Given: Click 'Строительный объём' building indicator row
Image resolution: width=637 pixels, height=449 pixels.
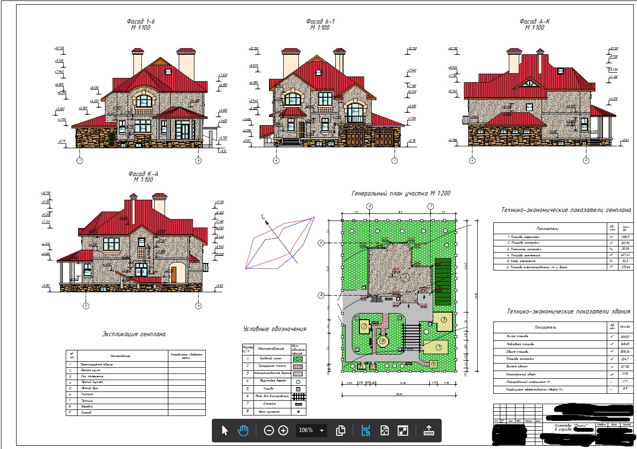Looking at the screenshot, I should (563, 374).
